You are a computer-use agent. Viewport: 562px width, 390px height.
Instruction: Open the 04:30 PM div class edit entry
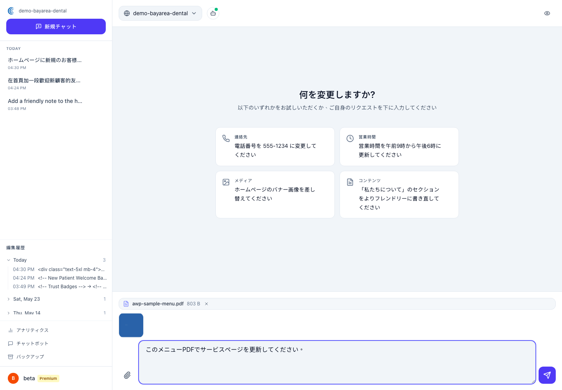pyautogui.click(x=60, y=269)
